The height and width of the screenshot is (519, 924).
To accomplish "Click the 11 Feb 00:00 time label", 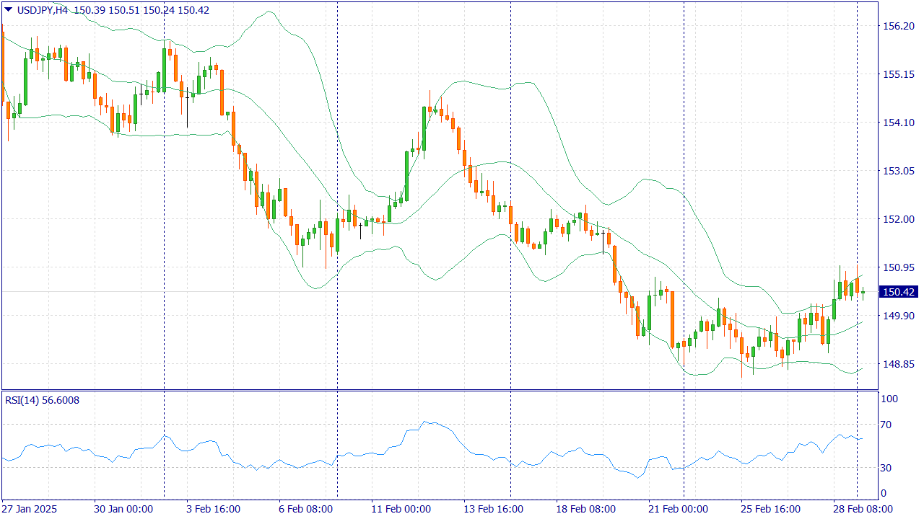I will click(401, 509).
